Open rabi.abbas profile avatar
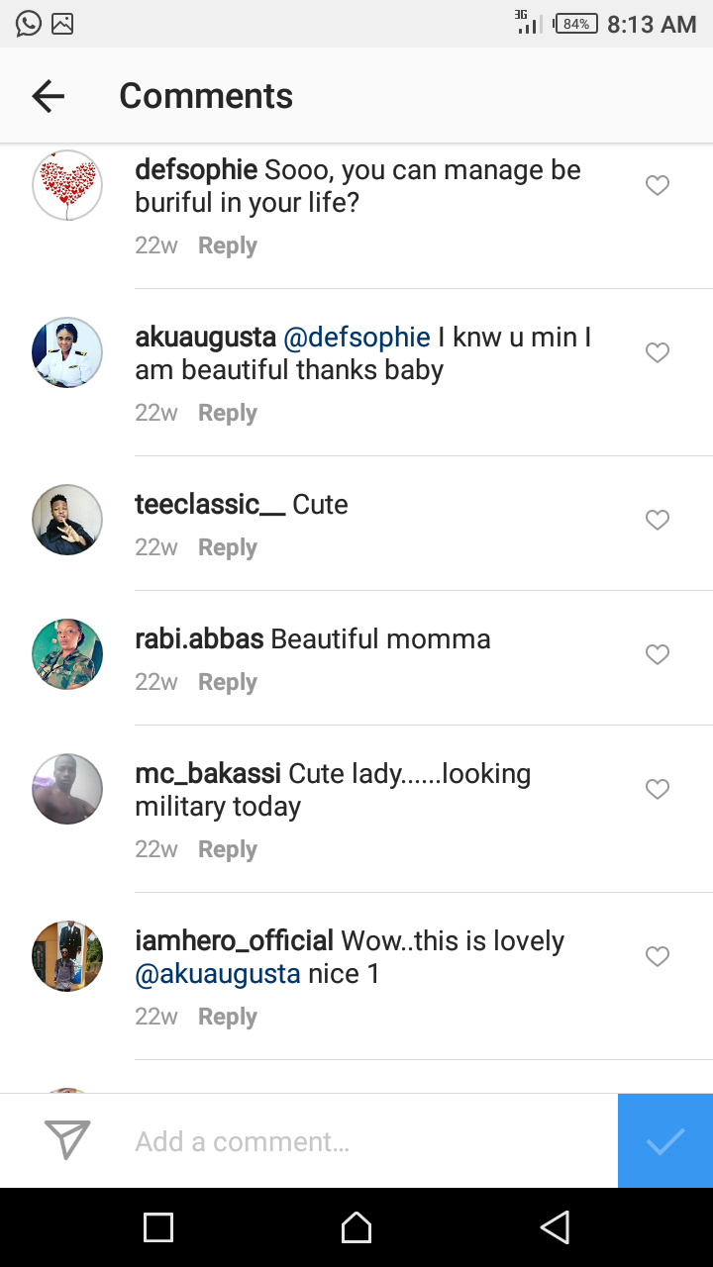 click(x=67, y=654)
